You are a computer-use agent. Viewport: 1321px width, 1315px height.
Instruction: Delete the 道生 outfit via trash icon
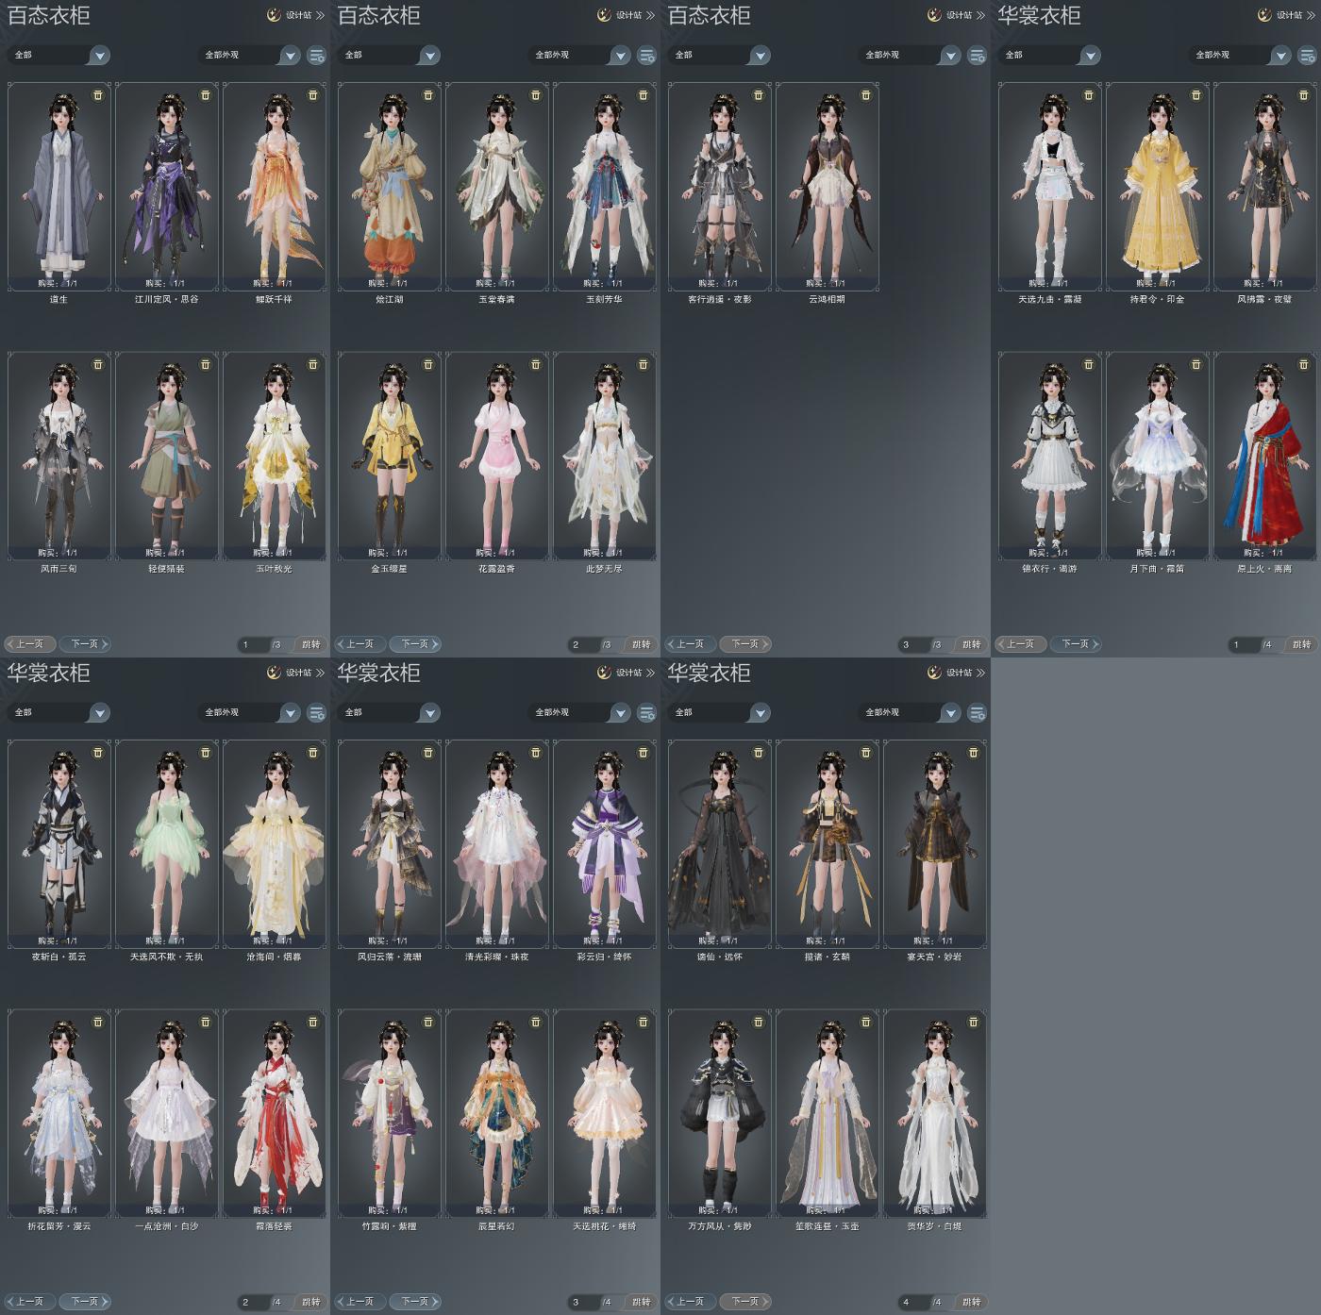coord(98,95)
